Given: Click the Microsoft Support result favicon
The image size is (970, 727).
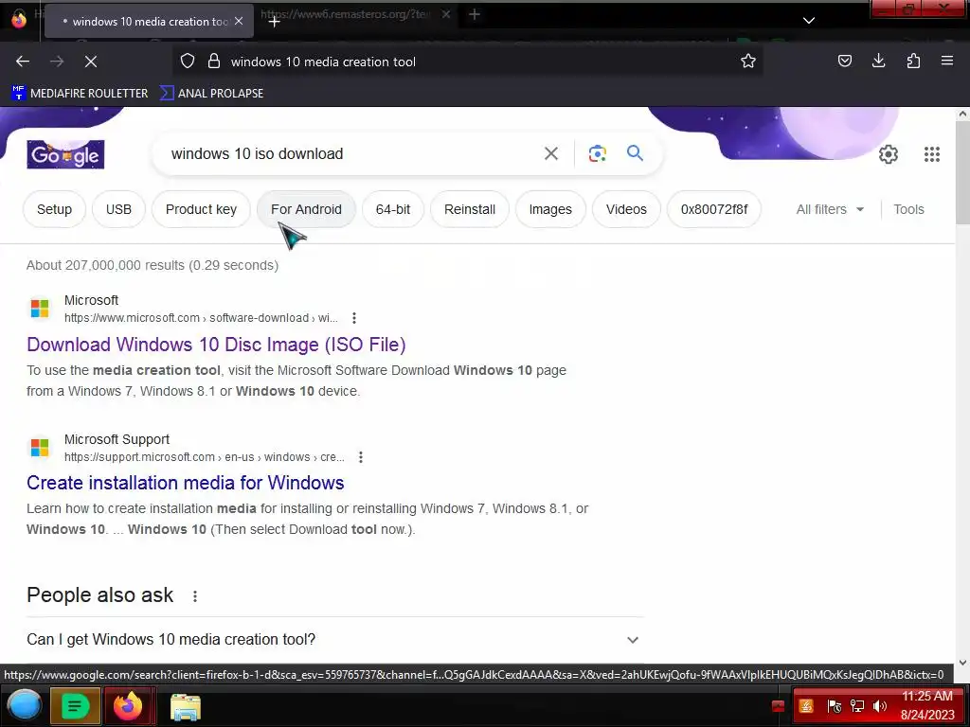Looking at the screenshot, I should coord(40,447).
